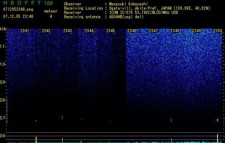
Task: Select the filename 0712052340.png
Action: click(x=18, y=9)
